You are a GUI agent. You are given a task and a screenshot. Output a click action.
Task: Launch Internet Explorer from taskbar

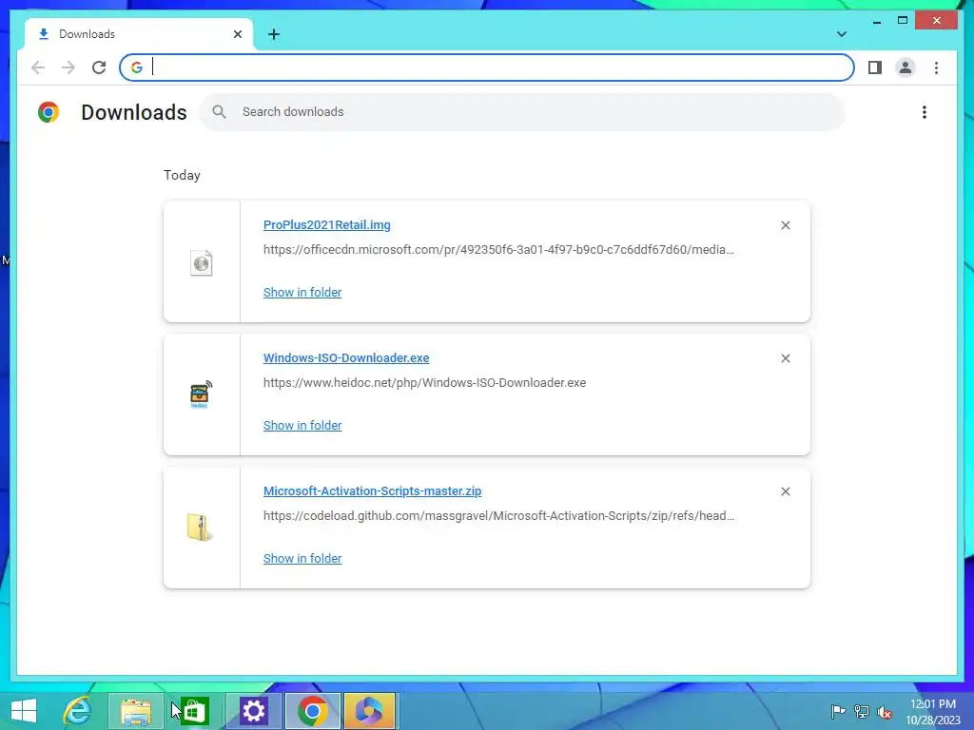(x=78, y=711)
